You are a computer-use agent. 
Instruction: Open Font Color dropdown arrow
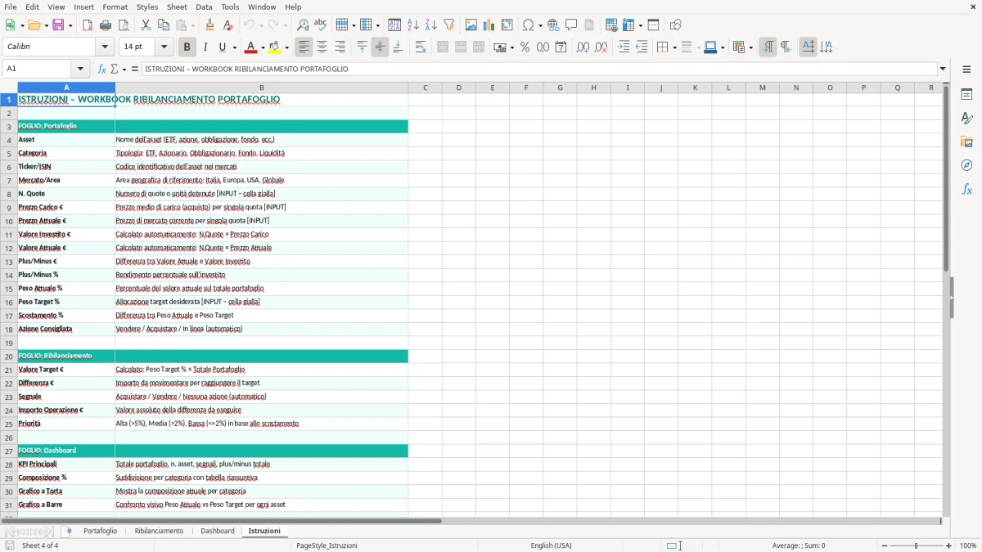pos(264,47)
